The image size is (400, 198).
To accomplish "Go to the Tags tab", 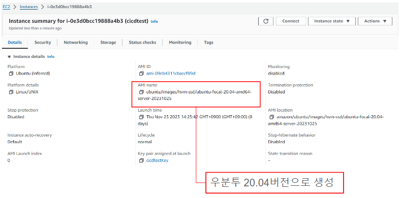I will (x=208, y=43).
